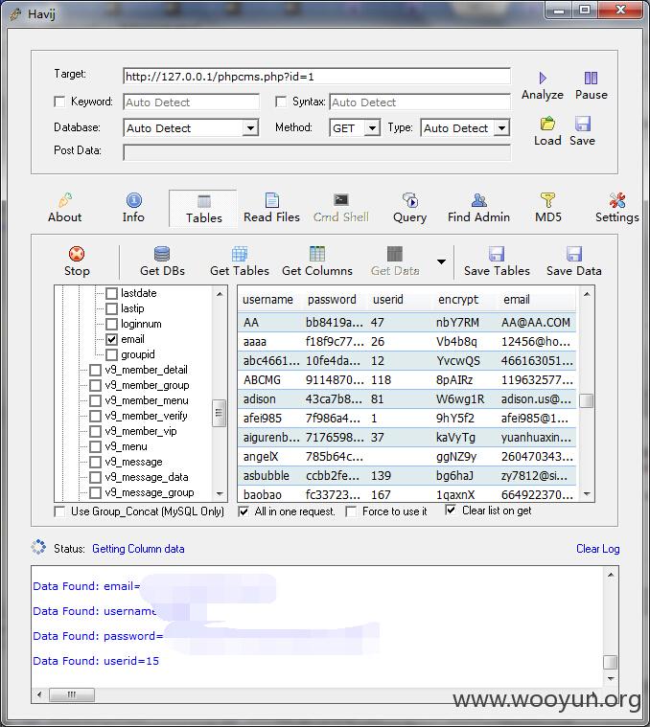Check the lastip column box

(111, 308)
